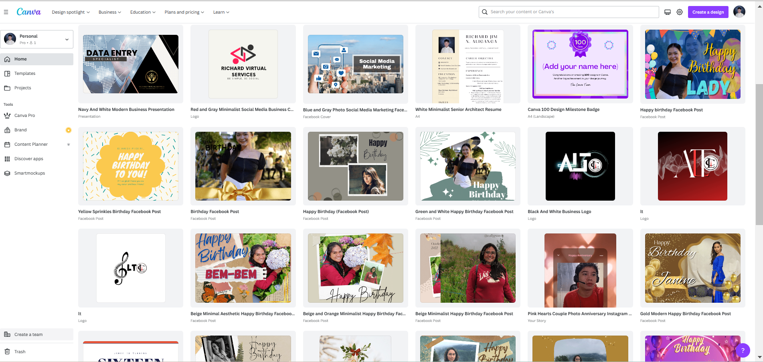Open the Data Entry Specialist presentation thumbnail

[131, 64]
